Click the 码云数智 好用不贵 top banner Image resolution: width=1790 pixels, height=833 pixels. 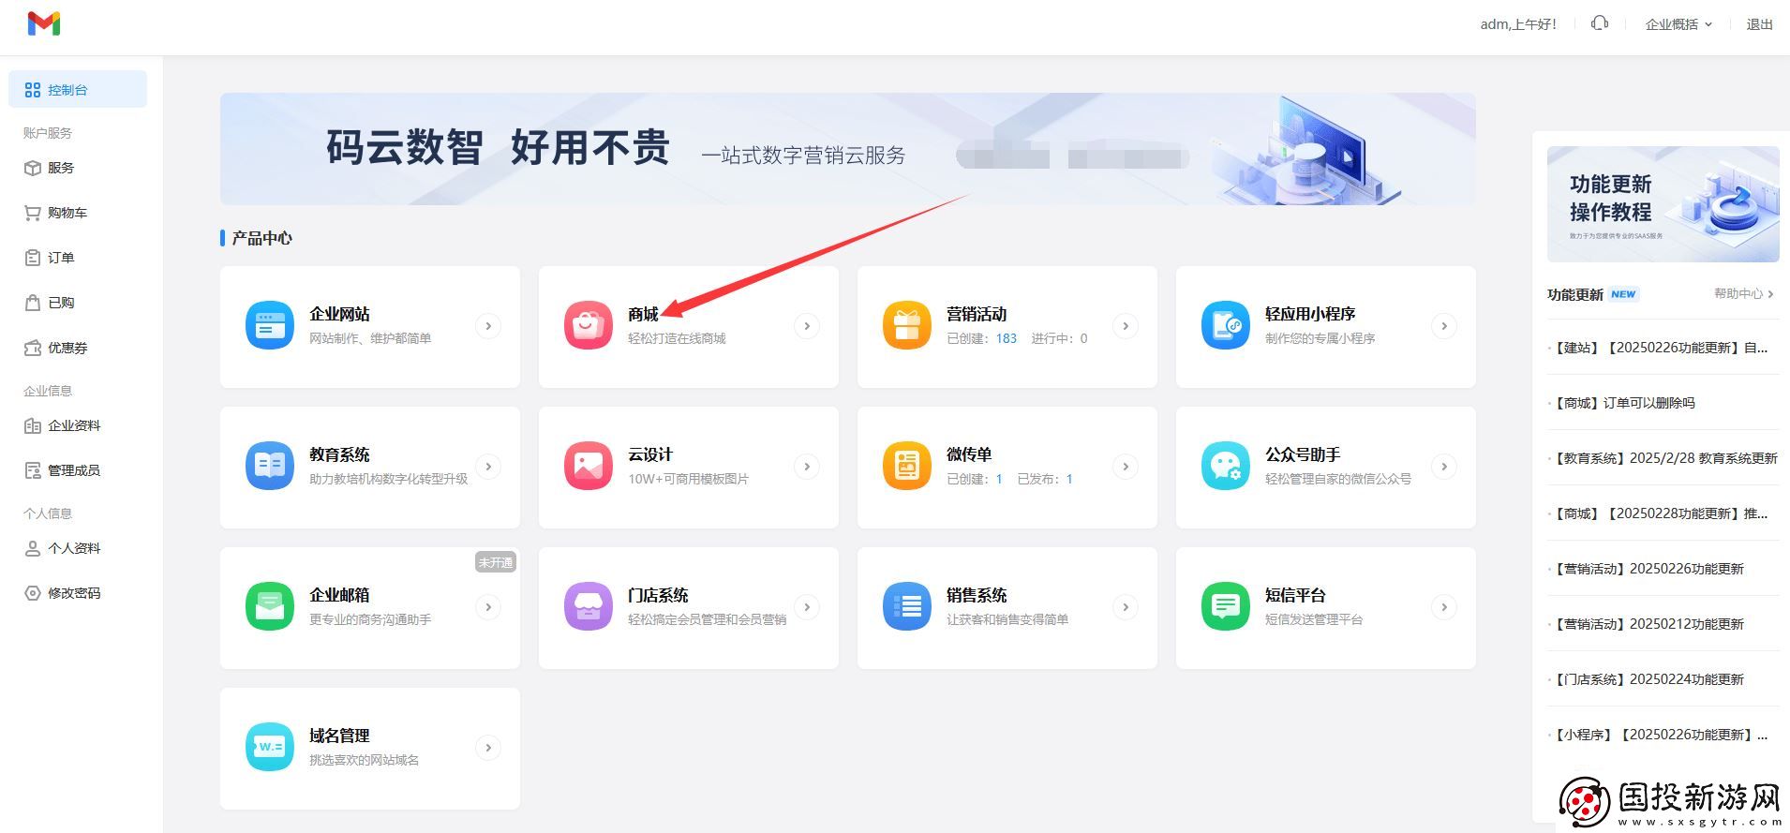(847, 149)
